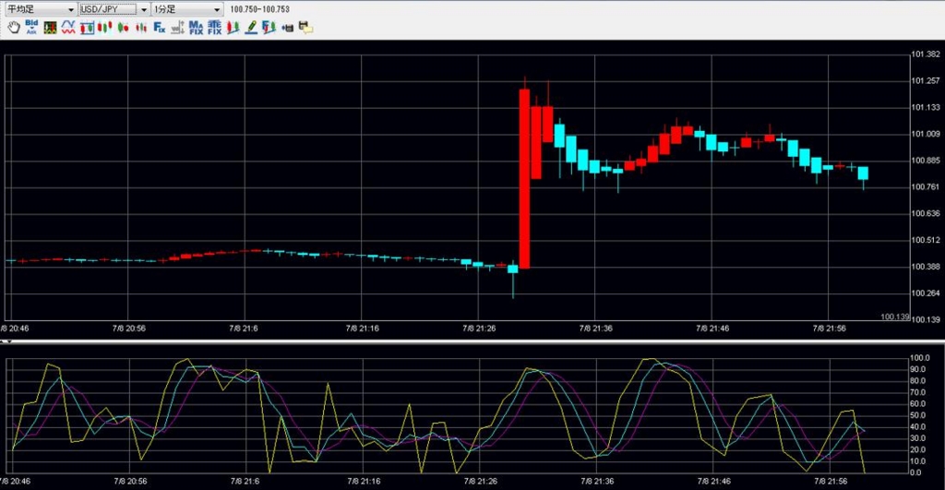
Task: Click the 100.761 price axis label
Action: point(925,186)
